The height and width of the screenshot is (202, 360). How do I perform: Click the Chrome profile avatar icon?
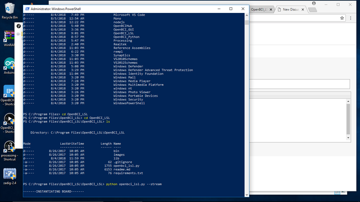[314, 3]
